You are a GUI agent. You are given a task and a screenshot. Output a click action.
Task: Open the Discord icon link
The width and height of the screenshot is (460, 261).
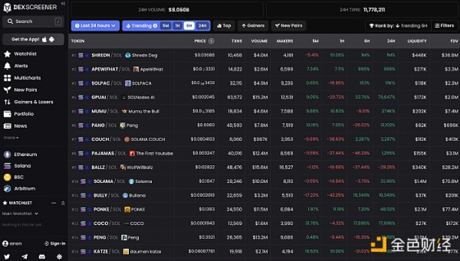click(42, 256)
